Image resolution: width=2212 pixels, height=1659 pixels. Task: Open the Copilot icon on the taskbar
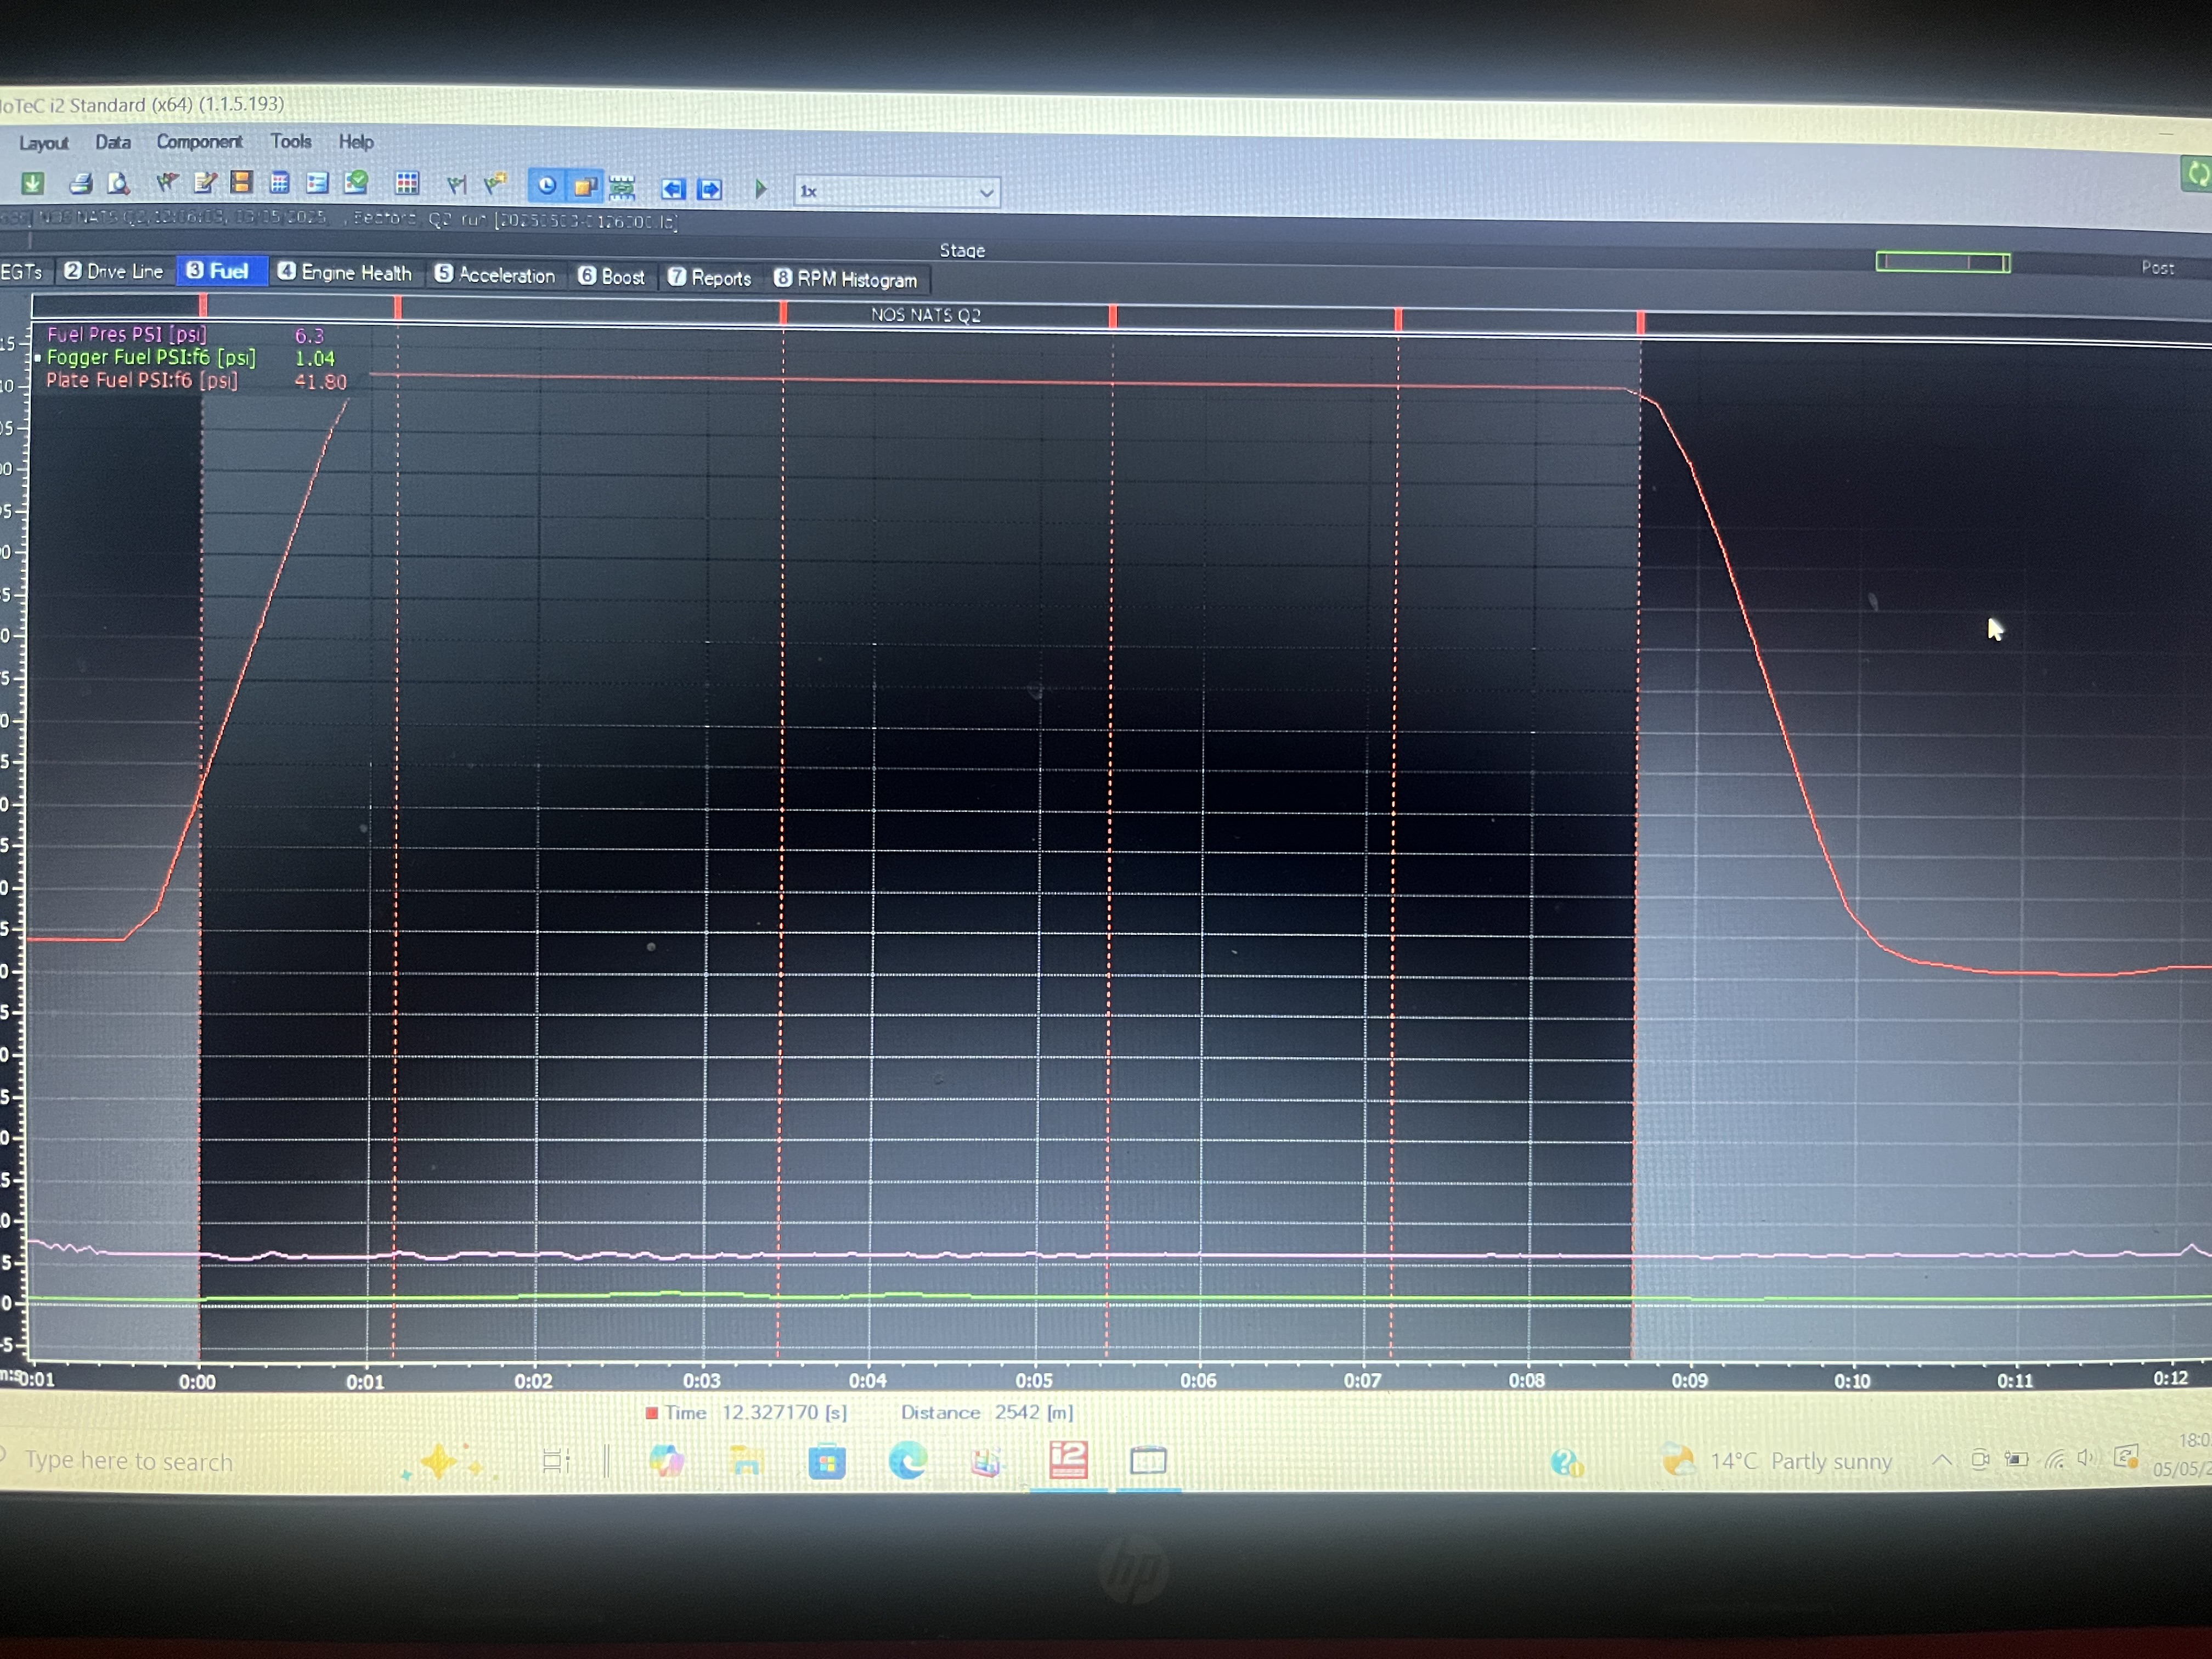(666, 1461)
